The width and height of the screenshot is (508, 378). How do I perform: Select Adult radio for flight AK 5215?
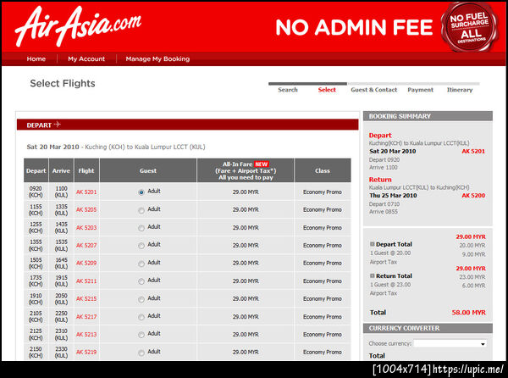tap(141, 299)
